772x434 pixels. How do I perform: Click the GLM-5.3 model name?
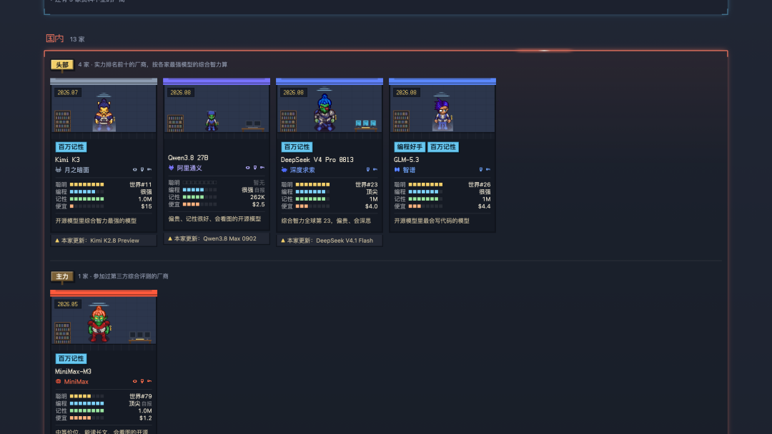pyautogui.click(x=406, y=160)
